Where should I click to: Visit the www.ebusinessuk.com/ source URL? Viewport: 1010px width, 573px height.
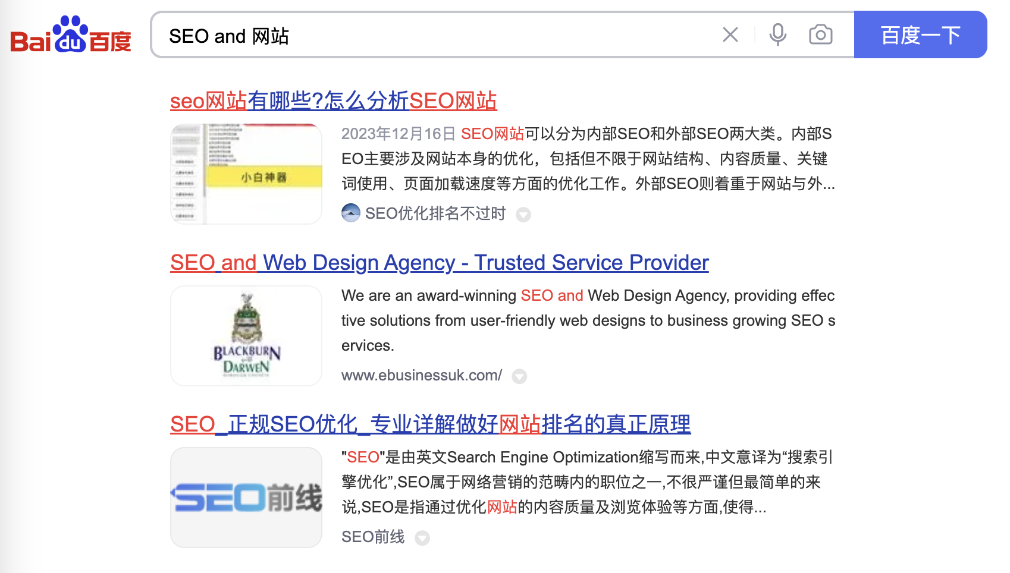[421, 376]
